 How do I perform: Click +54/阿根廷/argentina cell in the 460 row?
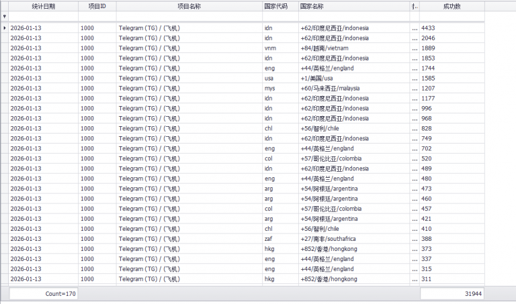pos(354,199)
